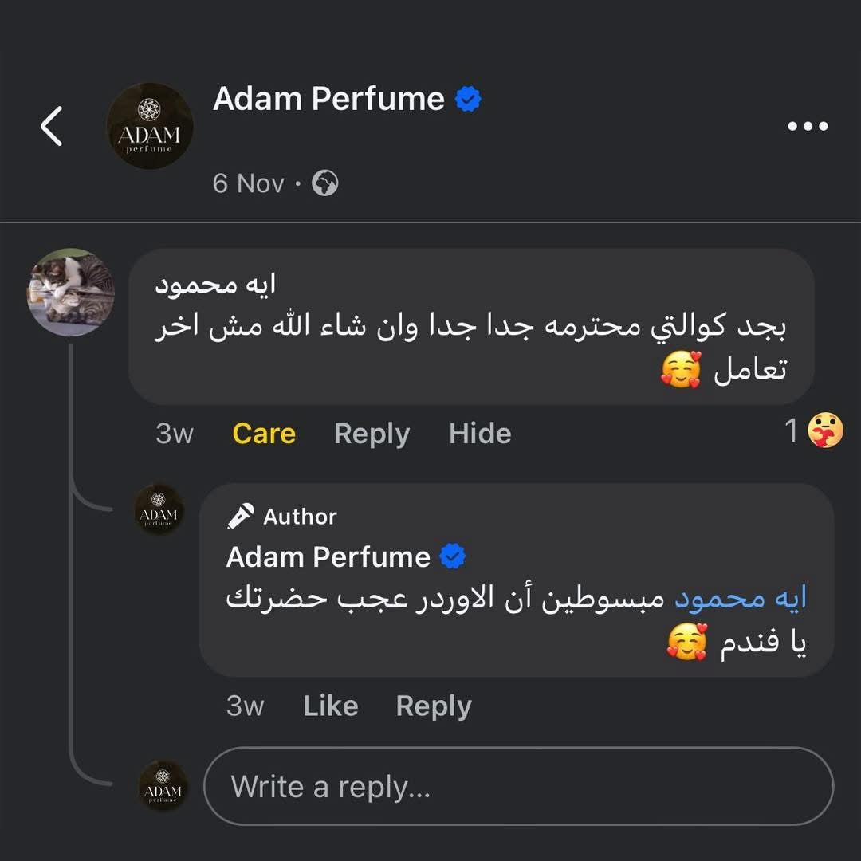Open the three-dot more options menu
This screenshot has height=861, width=861.
(x=807, y=126)
